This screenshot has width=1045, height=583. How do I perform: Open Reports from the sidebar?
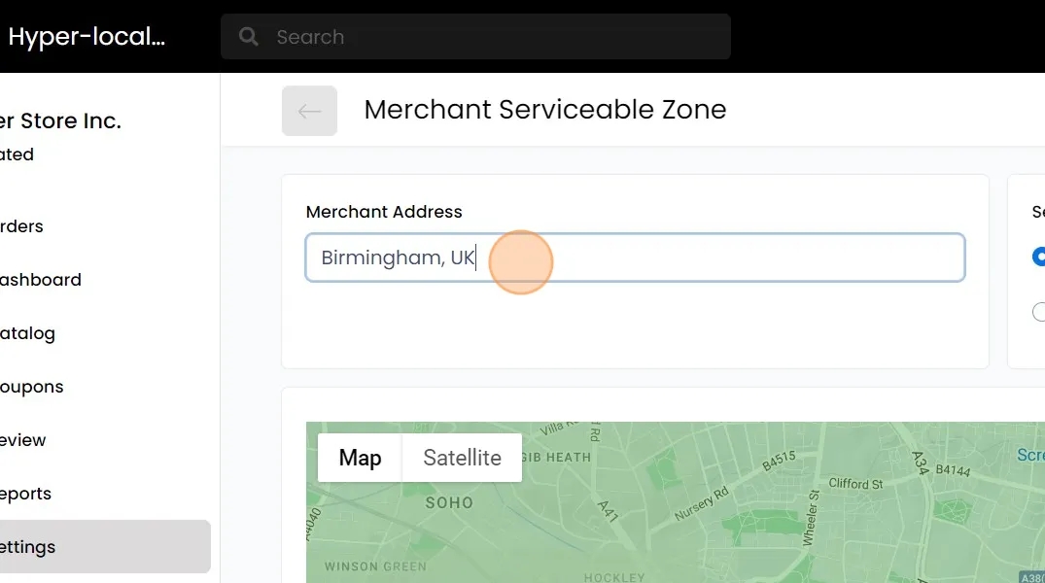[x=25, y=494]
